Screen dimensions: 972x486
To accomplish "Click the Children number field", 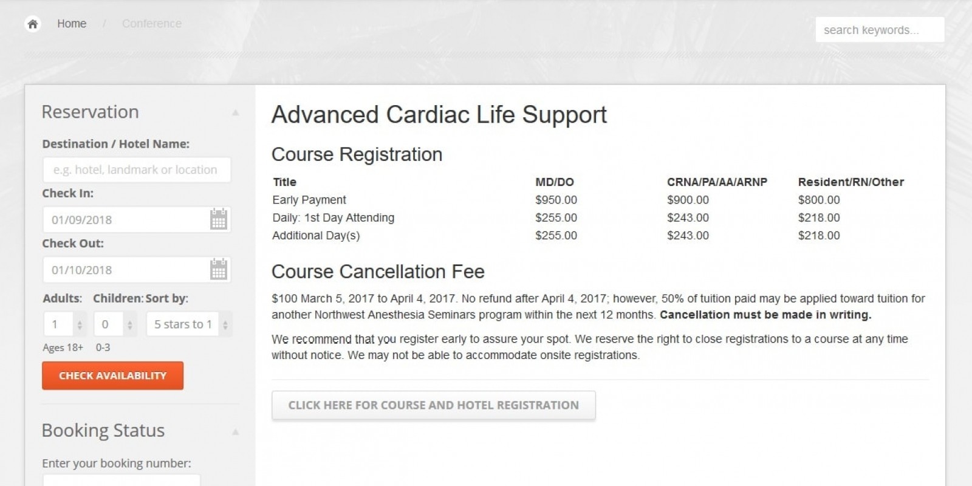I will 108,324.
